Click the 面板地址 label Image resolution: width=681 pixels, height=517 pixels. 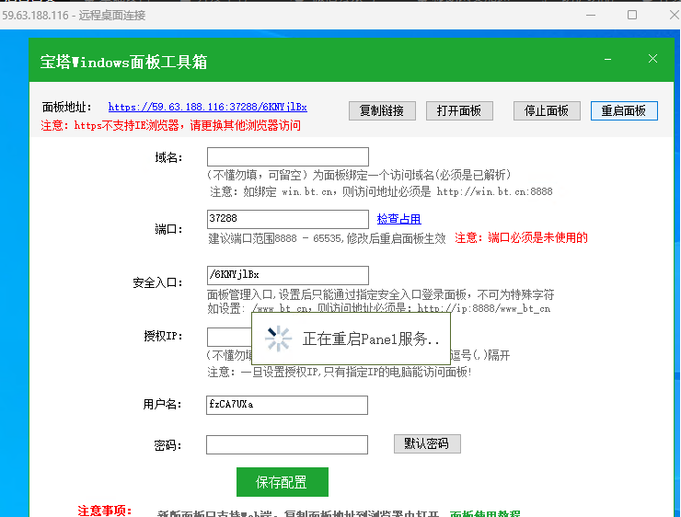pyautogui.click(x=67, y=107)
